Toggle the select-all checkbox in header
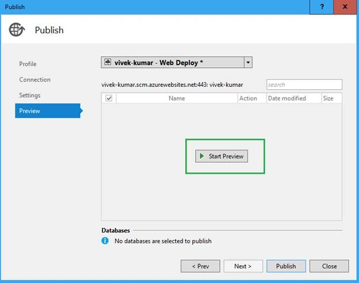The image size is (359, 283). click(109, 98)
